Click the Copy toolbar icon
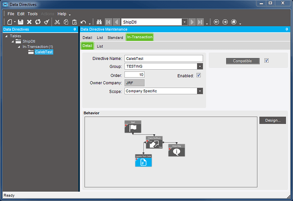Screen dimensions: 293x201 (66, 22)
